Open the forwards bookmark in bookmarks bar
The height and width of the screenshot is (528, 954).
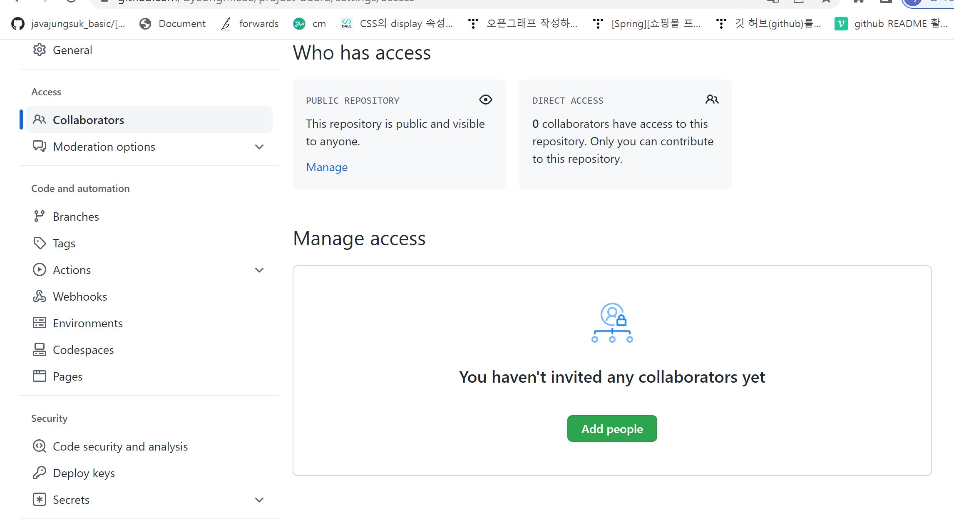(x=250, y=24)
